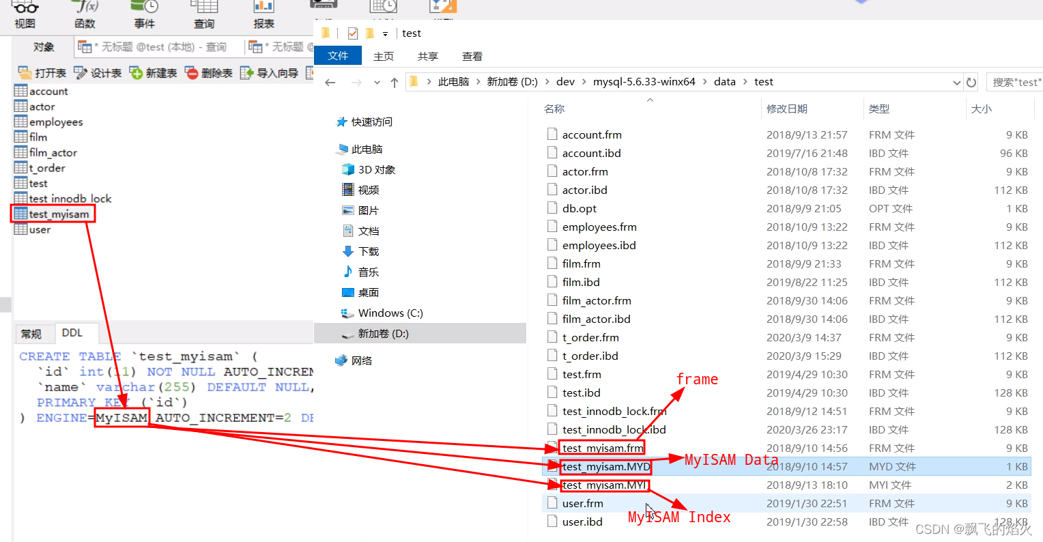Switch to the 对象 (Objects) tab
Image resolution: width=1043 pixels, height=542 pixels.
[44, 47]
